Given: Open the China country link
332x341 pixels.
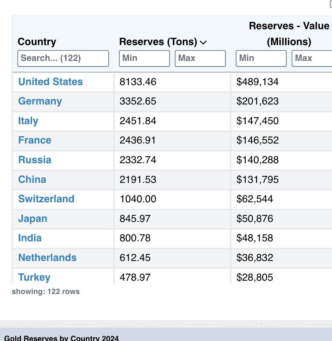Looking at the screenshot, I should 32,179.
